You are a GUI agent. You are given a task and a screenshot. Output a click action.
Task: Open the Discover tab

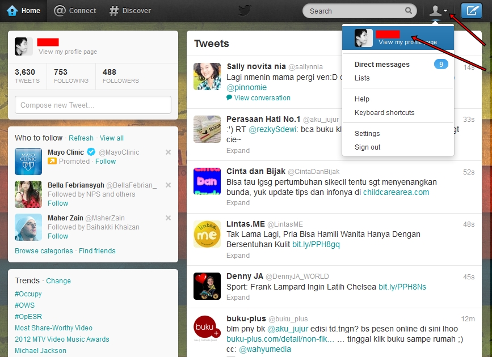coord(130,11)
